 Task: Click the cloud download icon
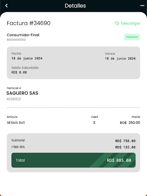(117, 23)
